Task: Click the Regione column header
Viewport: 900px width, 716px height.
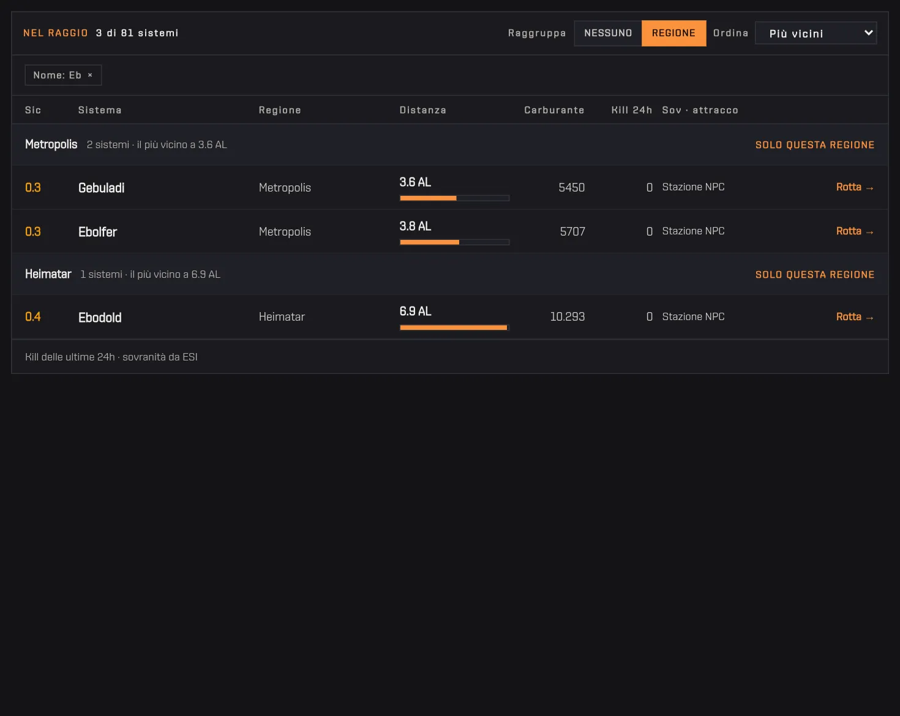Action: coord(280,110)
